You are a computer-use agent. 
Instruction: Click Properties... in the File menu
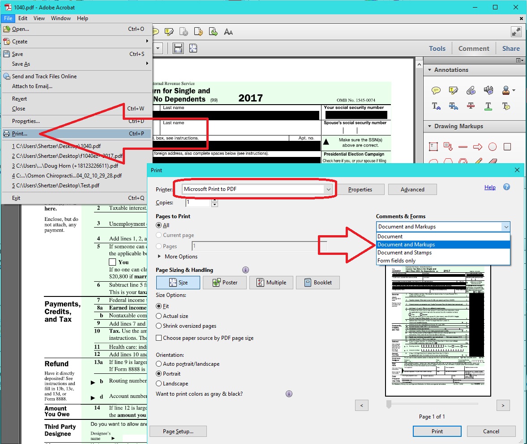77,121
